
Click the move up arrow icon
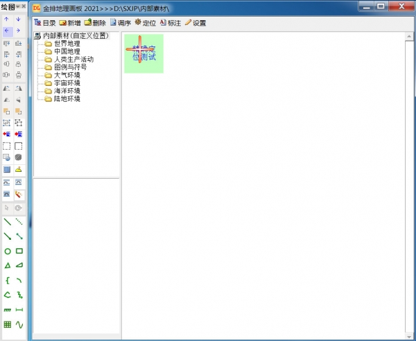(7, 19)
